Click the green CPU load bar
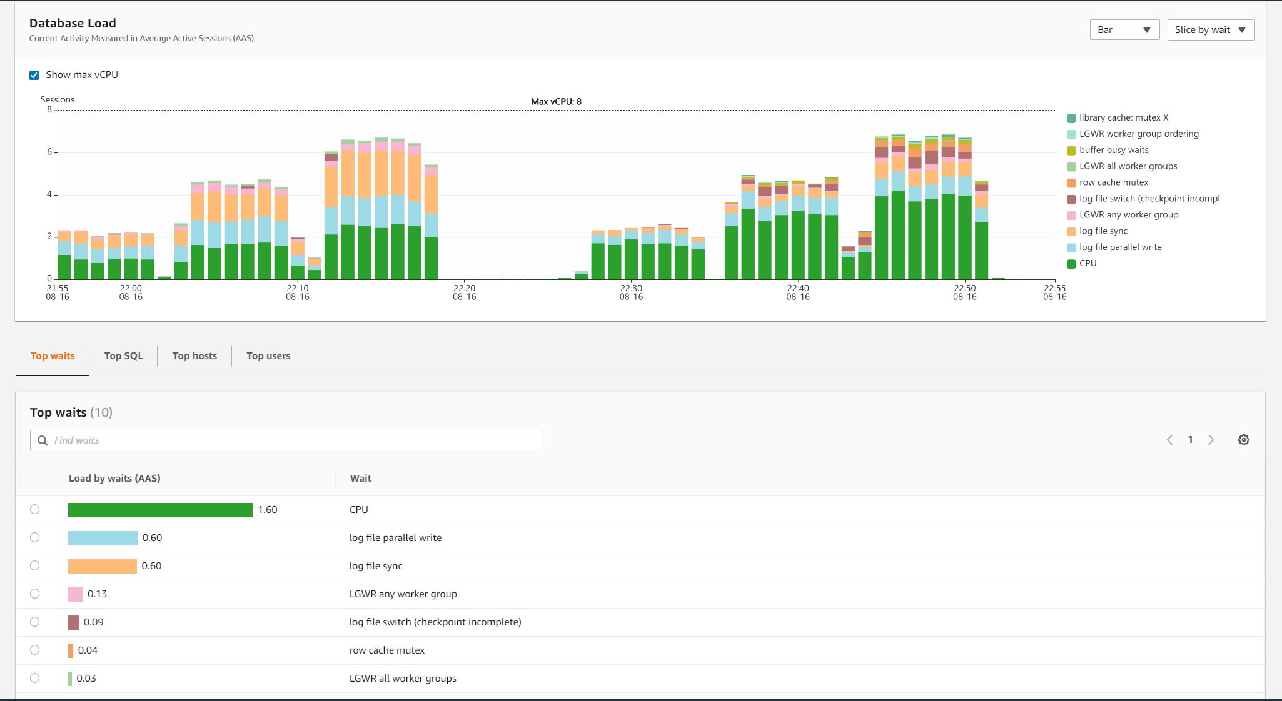Screen dimensions: 1282x701 (x=160, y=510)
